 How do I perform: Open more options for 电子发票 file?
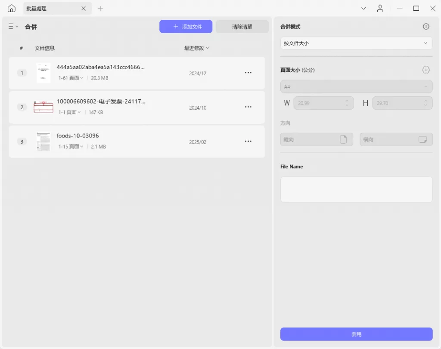[248, 107]
